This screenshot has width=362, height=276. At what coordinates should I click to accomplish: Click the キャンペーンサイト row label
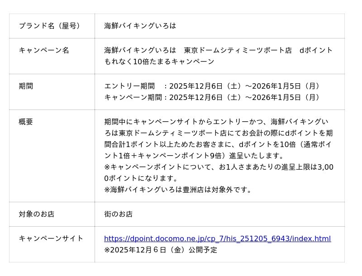(51, 238)
